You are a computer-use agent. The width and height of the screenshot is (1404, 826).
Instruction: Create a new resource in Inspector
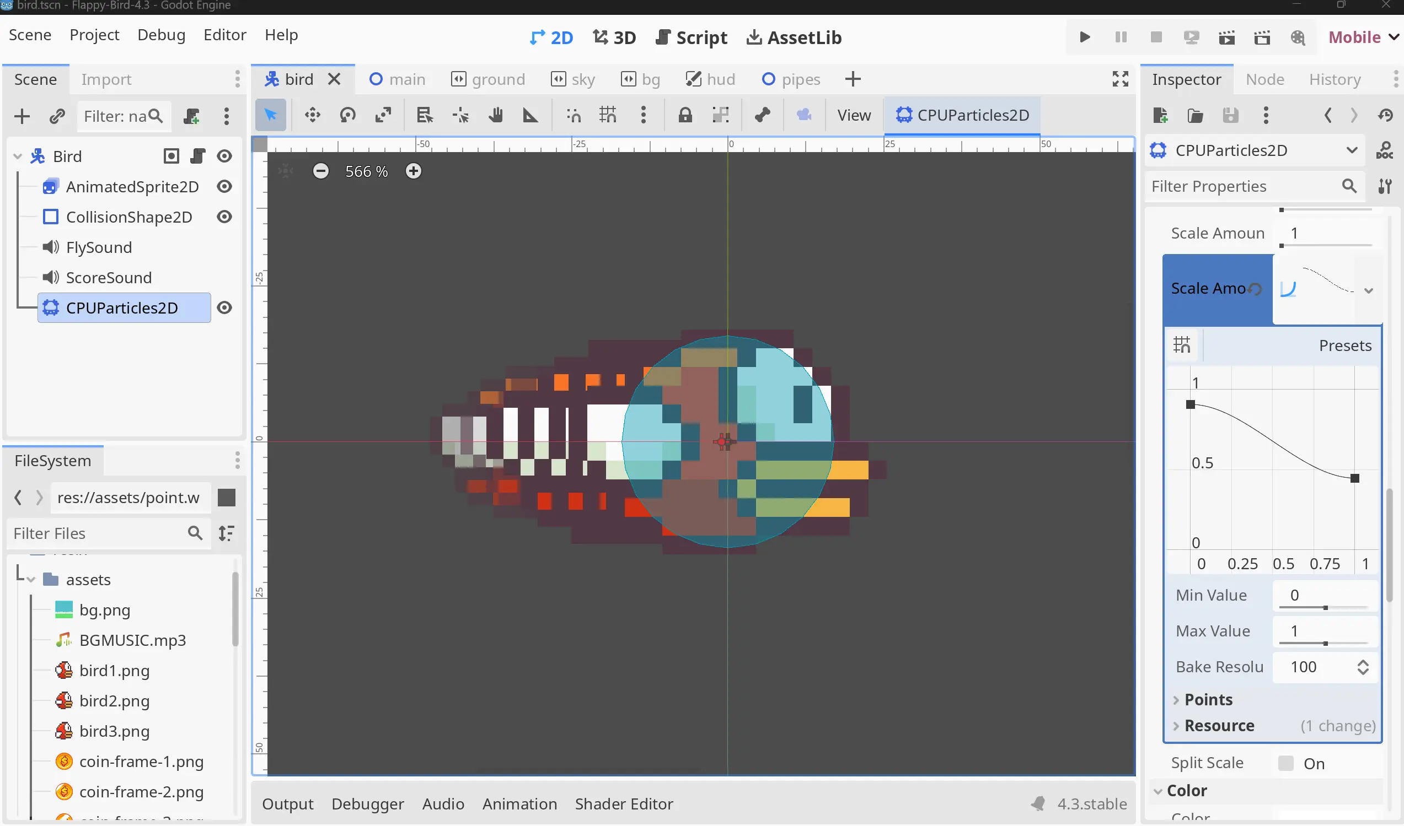[1160, 115]
